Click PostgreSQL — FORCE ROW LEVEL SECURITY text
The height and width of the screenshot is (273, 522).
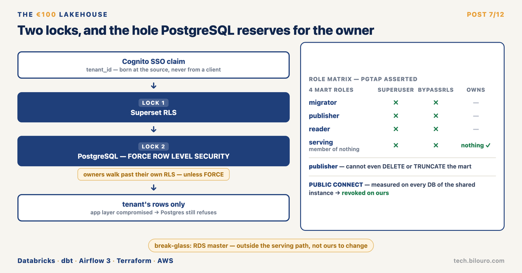(154, 156)
